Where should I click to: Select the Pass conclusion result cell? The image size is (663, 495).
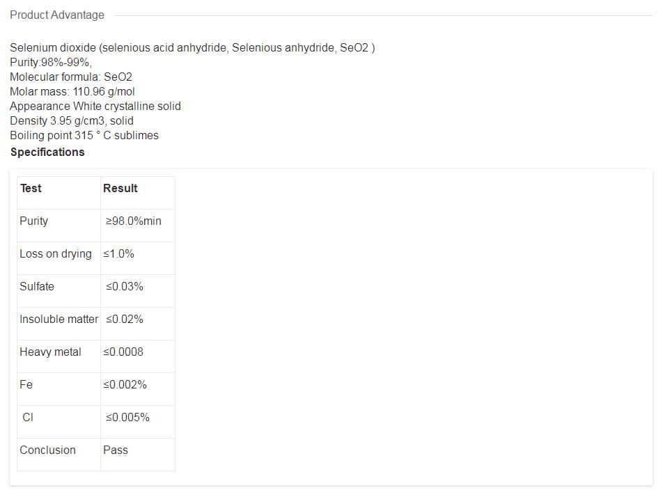(x=116, y=450)
